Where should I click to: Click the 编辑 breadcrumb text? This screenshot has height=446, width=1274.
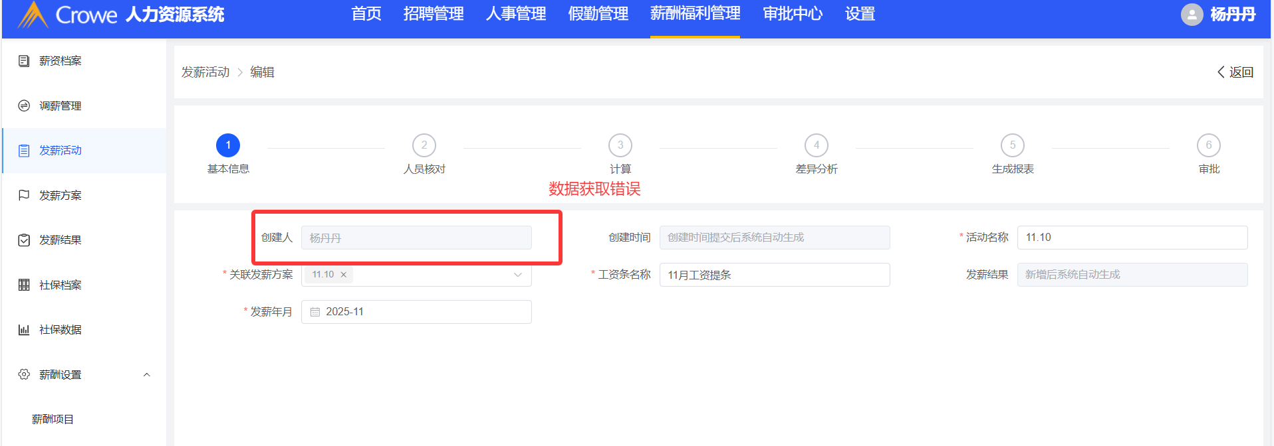(262, 72)
